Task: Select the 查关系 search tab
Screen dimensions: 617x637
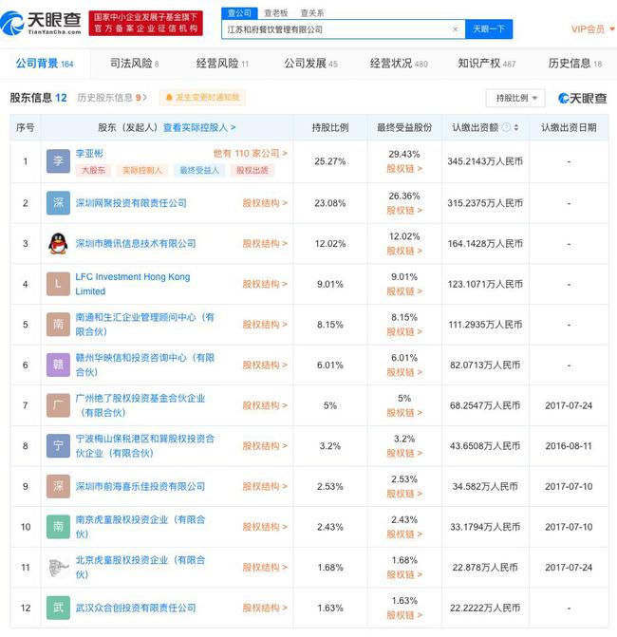Action: [312, 13]
